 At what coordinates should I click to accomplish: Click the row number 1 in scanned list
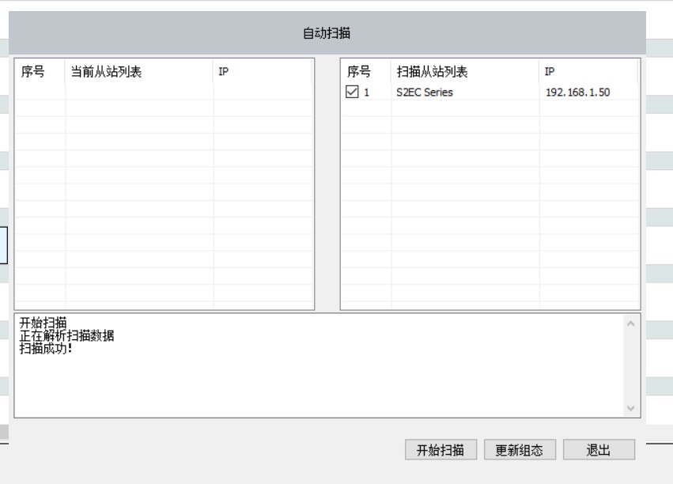tap(367, 93)
